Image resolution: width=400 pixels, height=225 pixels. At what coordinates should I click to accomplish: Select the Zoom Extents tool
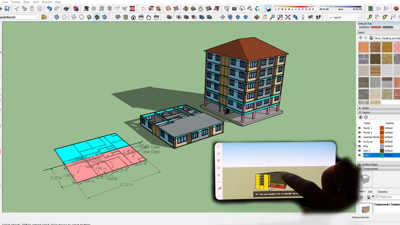pyautogui.click(x=289, y=18)
